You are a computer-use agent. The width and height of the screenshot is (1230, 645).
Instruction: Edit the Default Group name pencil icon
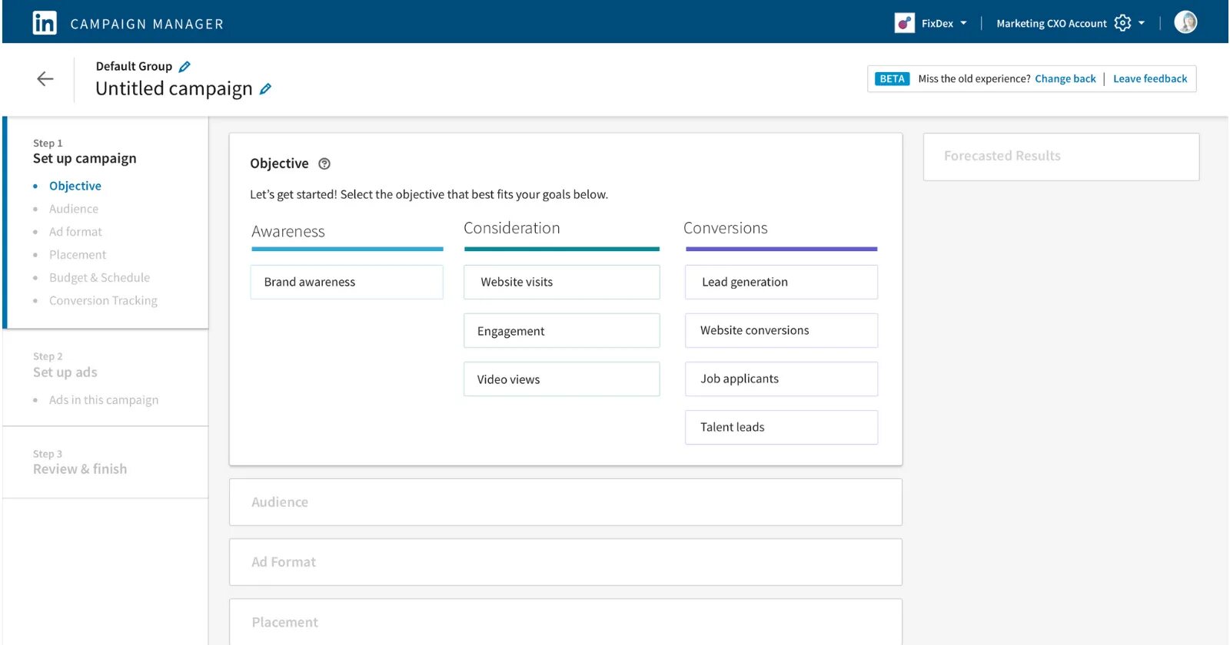click(184, 67)
